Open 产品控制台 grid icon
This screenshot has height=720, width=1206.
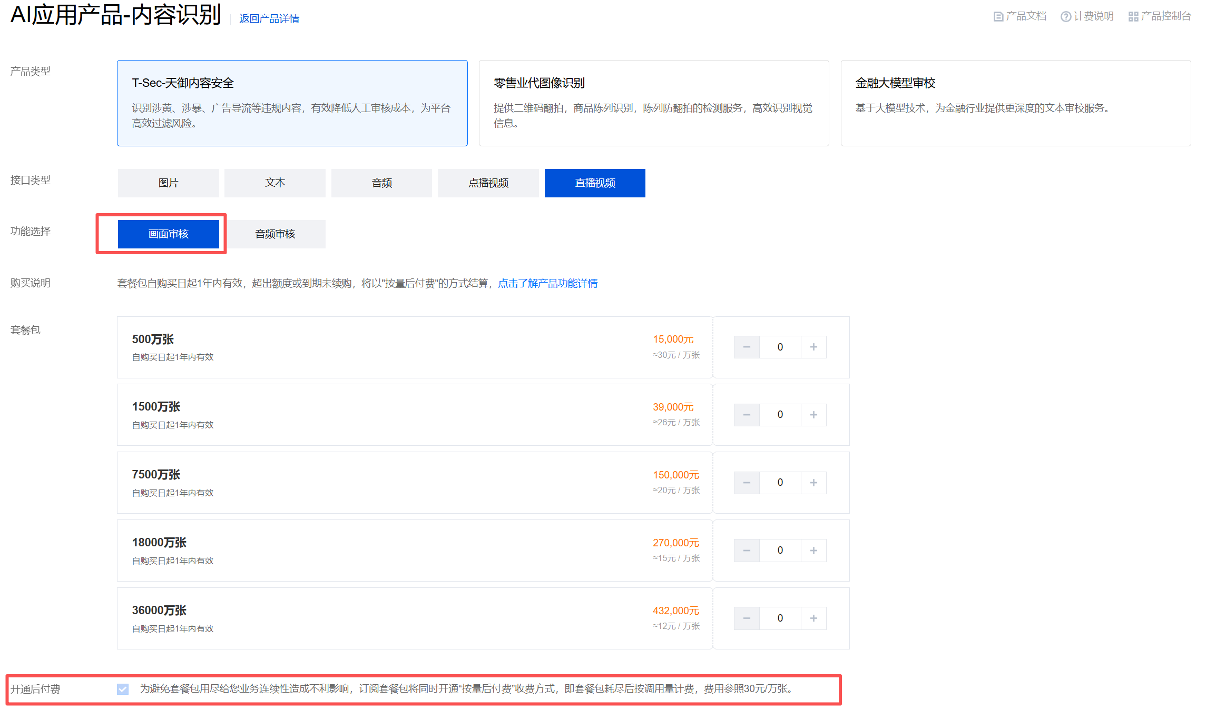tap(1159, 16)
